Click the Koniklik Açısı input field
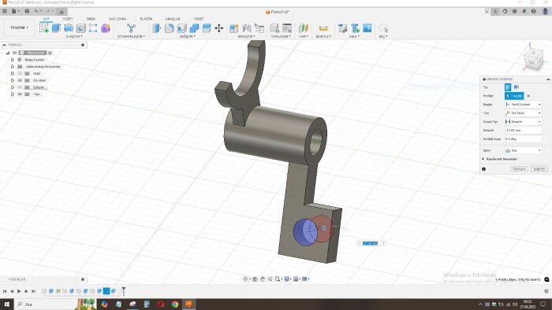The width and height of the screenshot is (552, 310). (523, 139)
